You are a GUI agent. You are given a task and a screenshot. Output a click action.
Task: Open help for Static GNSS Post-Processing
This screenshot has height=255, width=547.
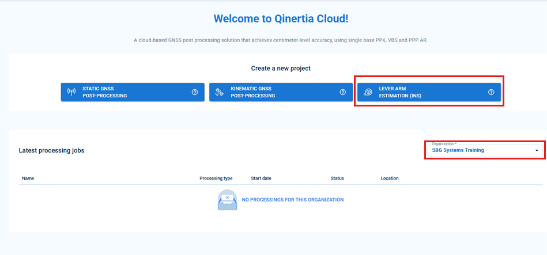pos(195,92)
